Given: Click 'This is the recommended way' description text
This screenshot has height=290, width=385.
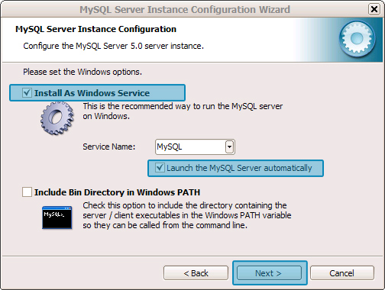Looking at the screenshot, I should click(183, 111).
